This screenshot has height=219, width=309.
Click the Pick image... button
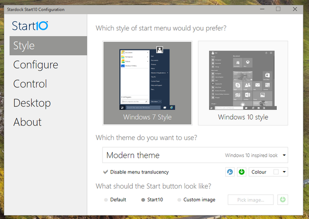[x=251, y=200]
